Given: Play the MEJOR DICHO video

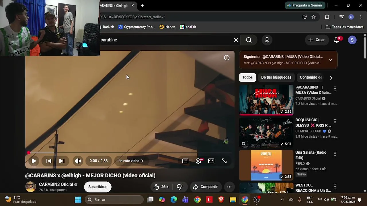Looking at the screenshot, I should [34, 161].
